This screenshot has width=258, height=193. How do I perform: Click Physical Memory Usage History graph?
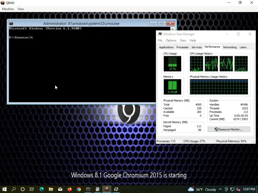click(219, 87)
